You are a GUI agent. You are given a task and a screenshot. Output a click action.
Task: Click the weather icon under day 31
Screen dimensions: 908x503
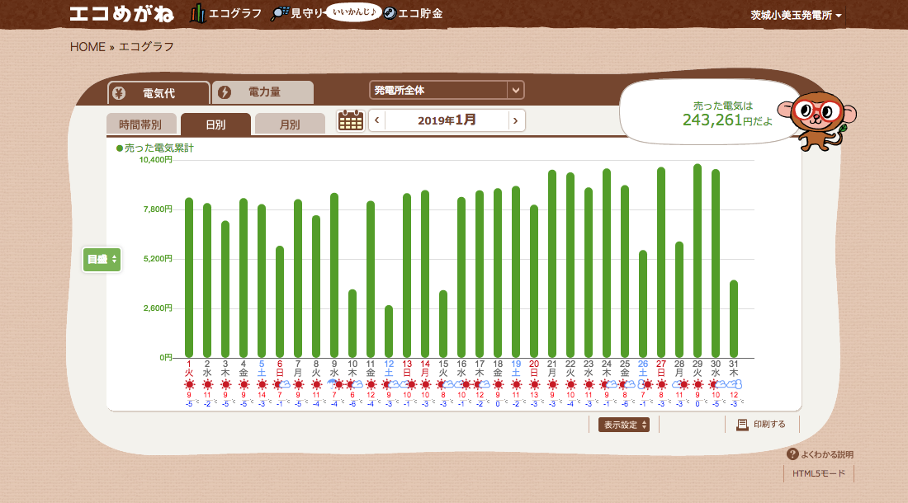(734, 384)
